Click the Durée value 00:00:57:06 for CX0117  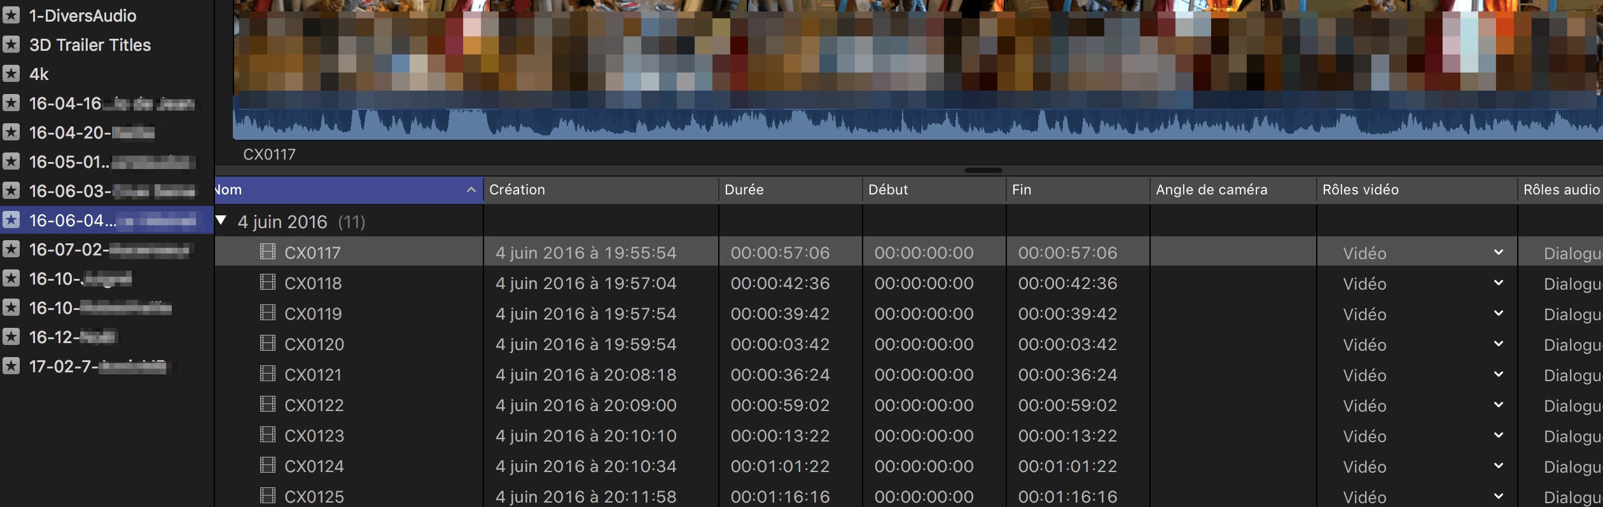pos(780,253)
